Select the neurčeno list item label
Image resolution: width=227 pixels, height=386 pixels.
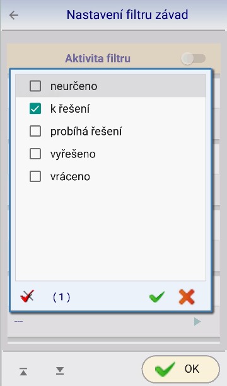click(x=74, y=86)
